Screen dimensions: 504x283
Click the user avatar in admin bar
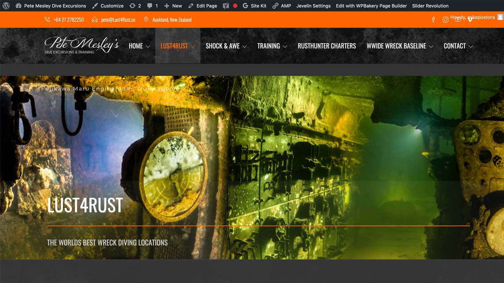[500, 17]
